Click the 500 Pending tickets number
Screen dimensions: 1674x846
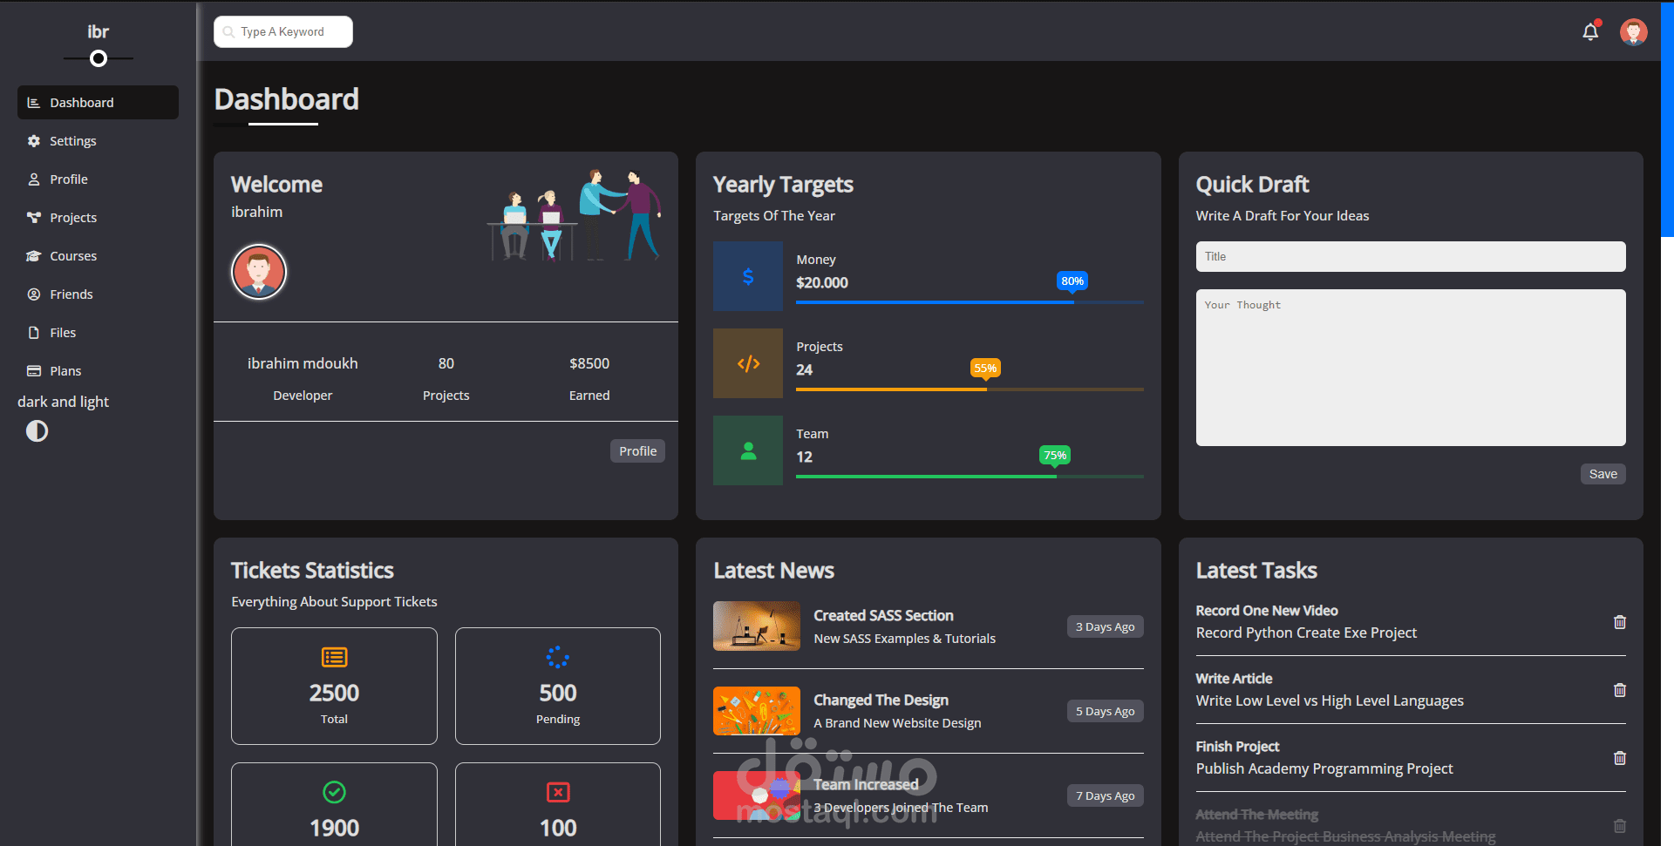pyautogui.click(x=558, y=693)
